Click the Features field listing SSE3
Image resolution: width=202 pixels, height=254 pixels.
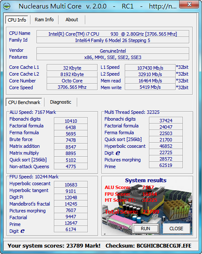[x=113, y=57]
